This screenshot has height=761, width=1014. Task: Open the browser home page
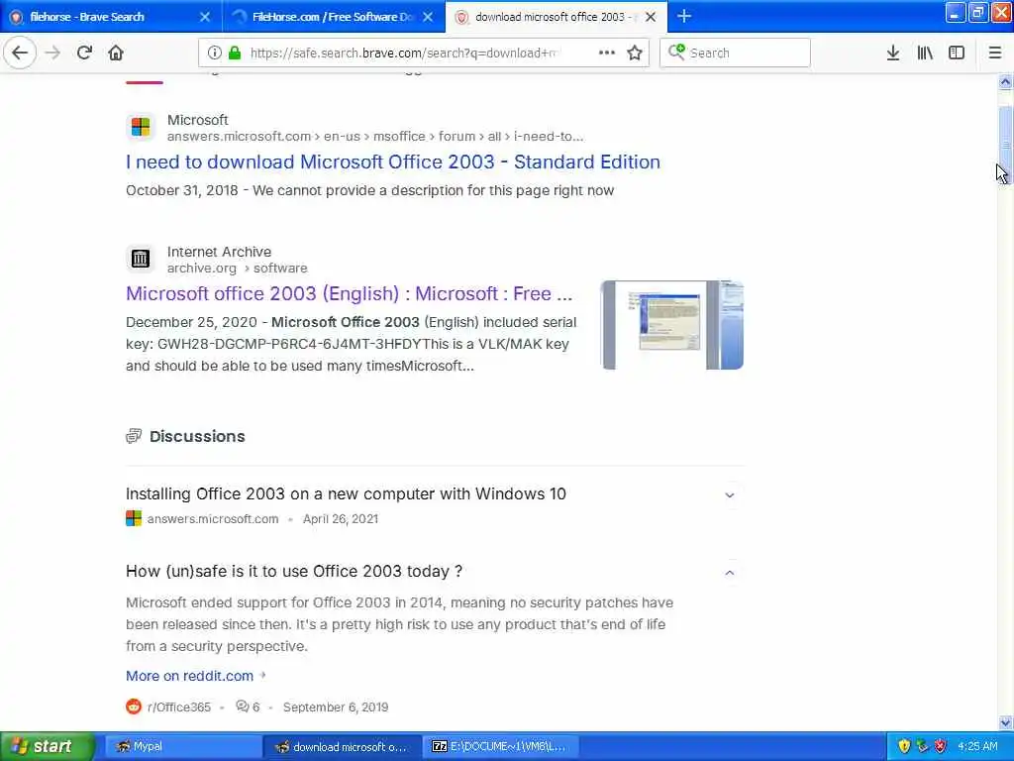point(116,53)
